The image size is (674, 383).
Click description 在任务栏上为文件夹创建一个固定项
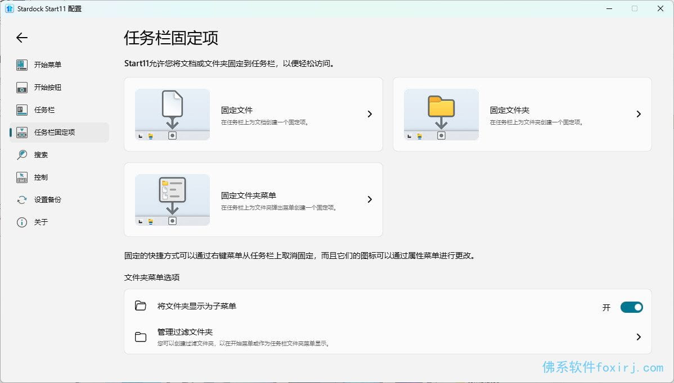(x=537, y=122)
